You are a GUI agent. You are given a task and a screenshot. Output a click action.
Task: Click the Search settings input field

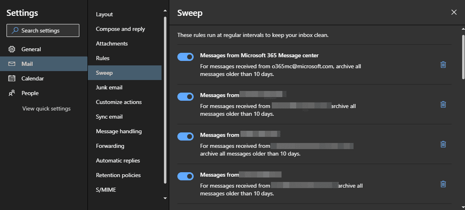coord(43,30)
